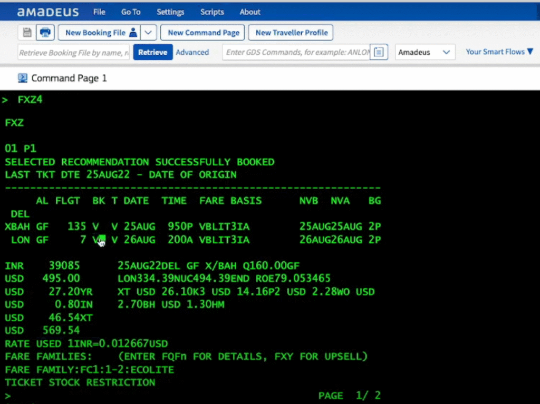Click the save disk icon
Image resolution: width=540 pixels, height=404 pixels.
pos(27,32)
